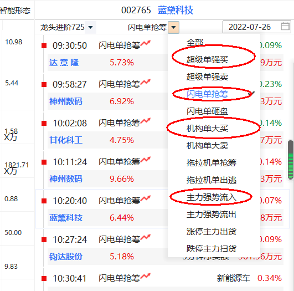294x291 pixels.
Task: Open the calendar icon beside 2022-07-26
Action: [285, 26]
